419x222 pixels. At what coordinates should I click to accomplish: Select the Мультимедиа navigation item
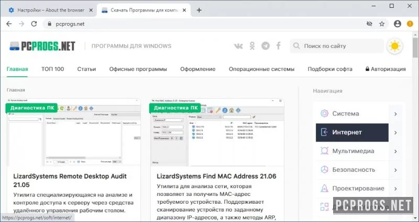click(352, 151)
